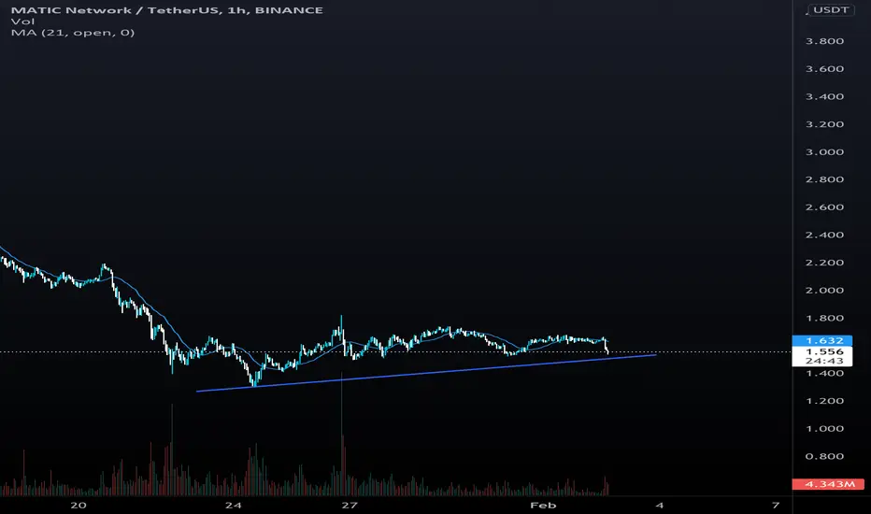871x514 pixels.
Task: Click the 1.400 price axis label
Action: [824, 373]
